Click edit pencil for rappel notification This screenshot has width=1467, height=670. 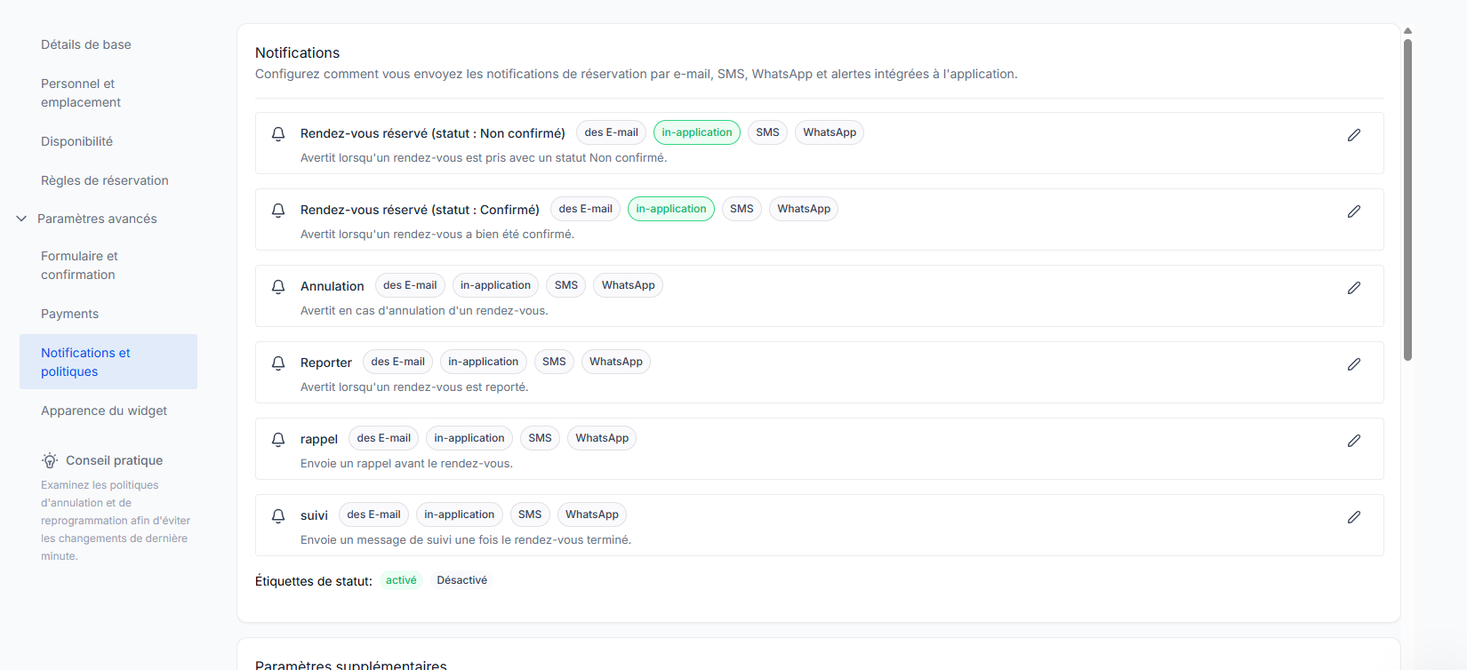pyautogui.click(x=1353, y=441)
